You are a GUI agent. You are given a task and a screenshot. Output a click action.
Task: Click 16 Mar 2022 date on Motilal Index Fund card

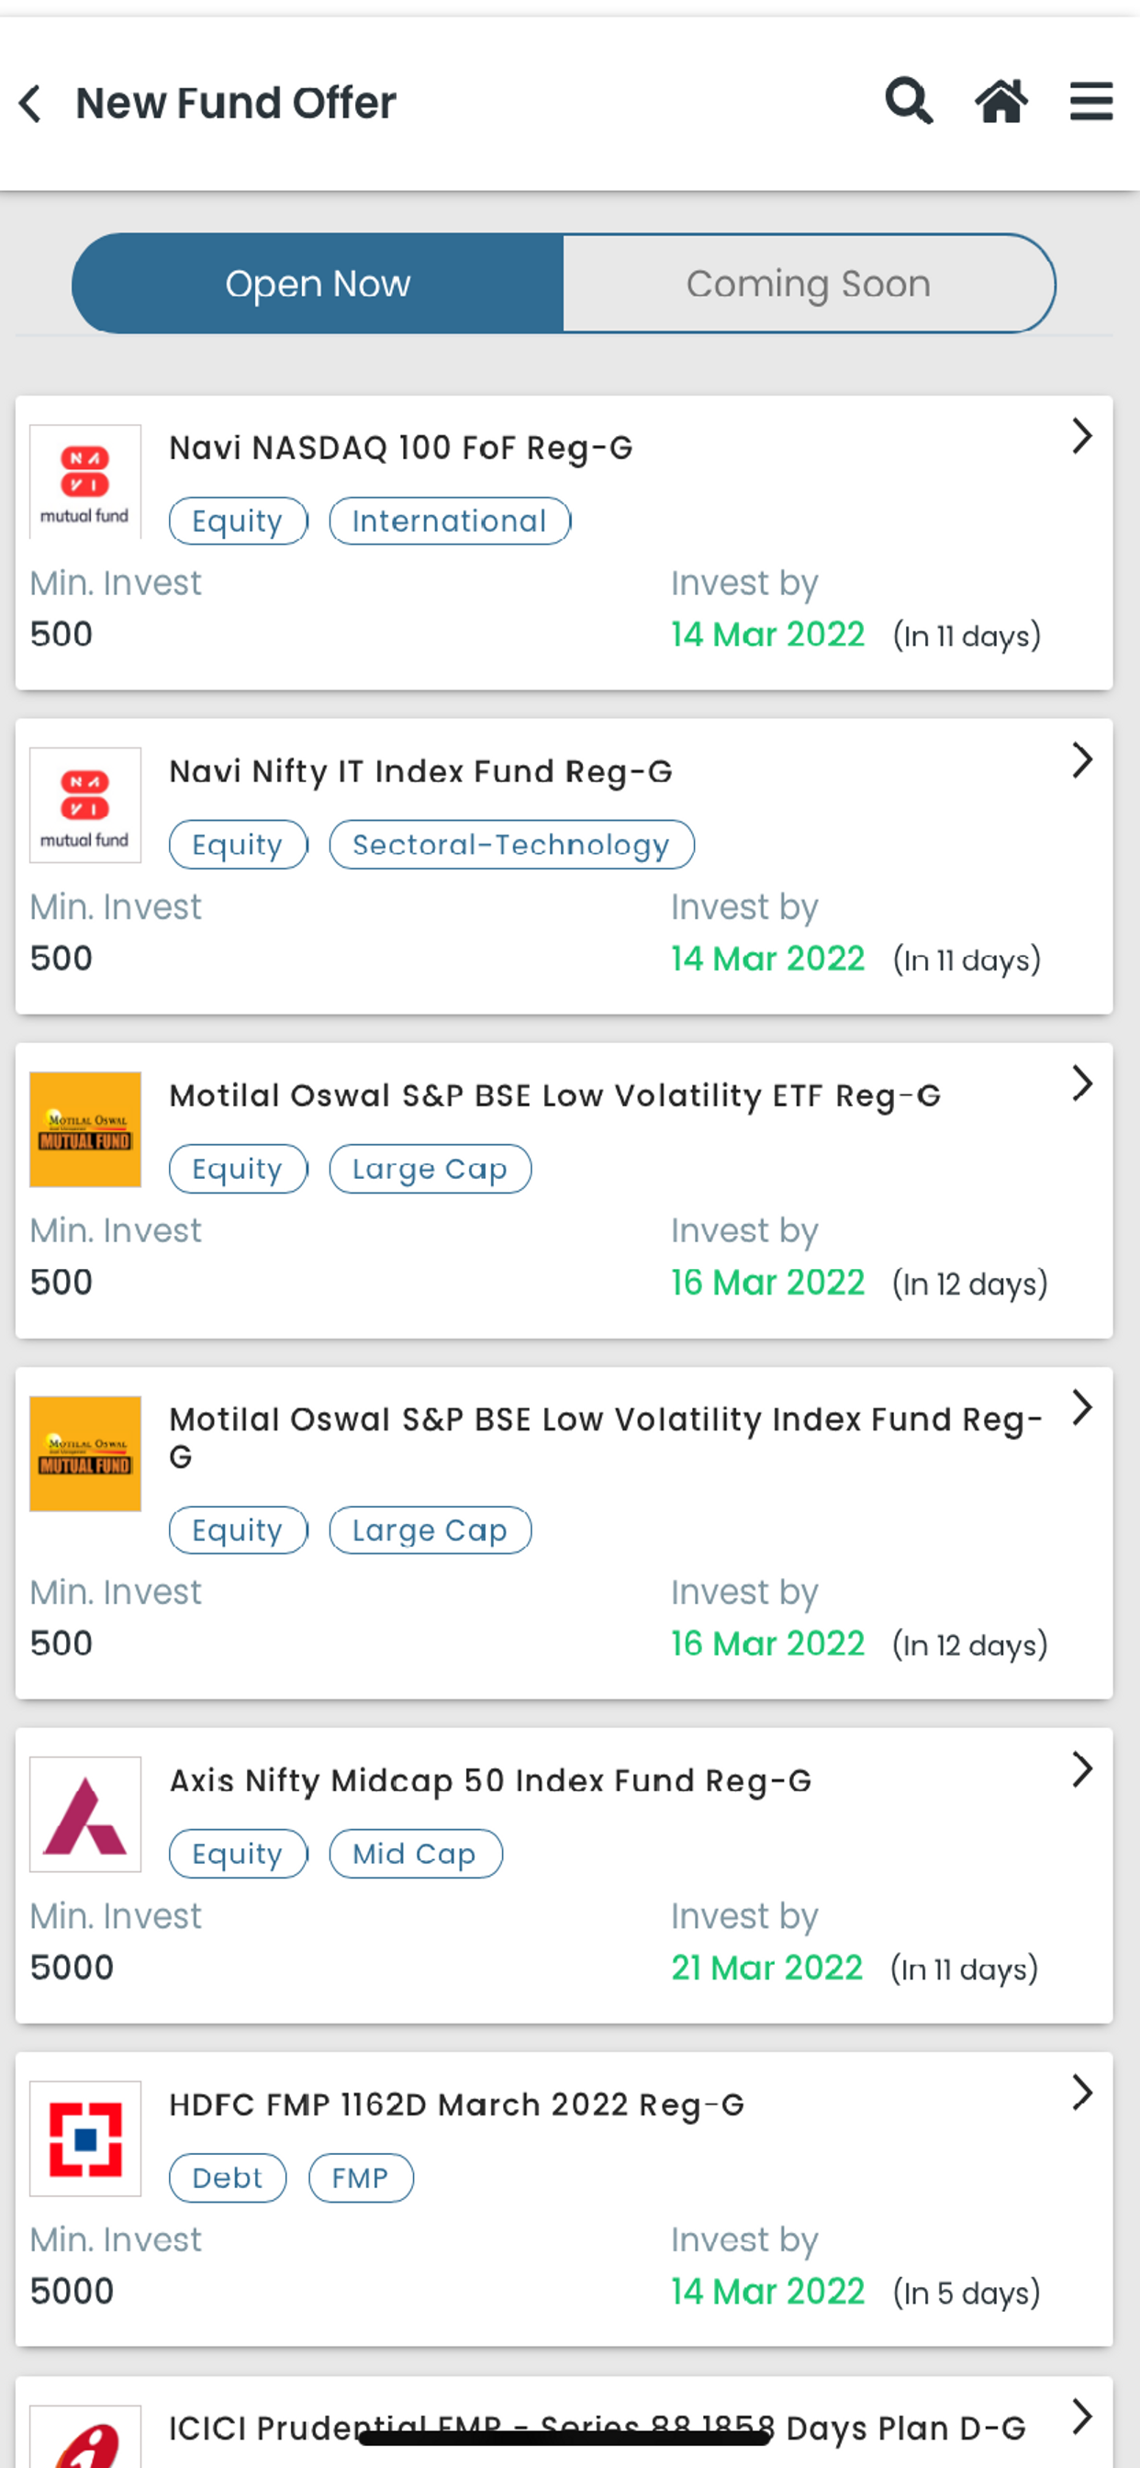(x=767, y=1643)
